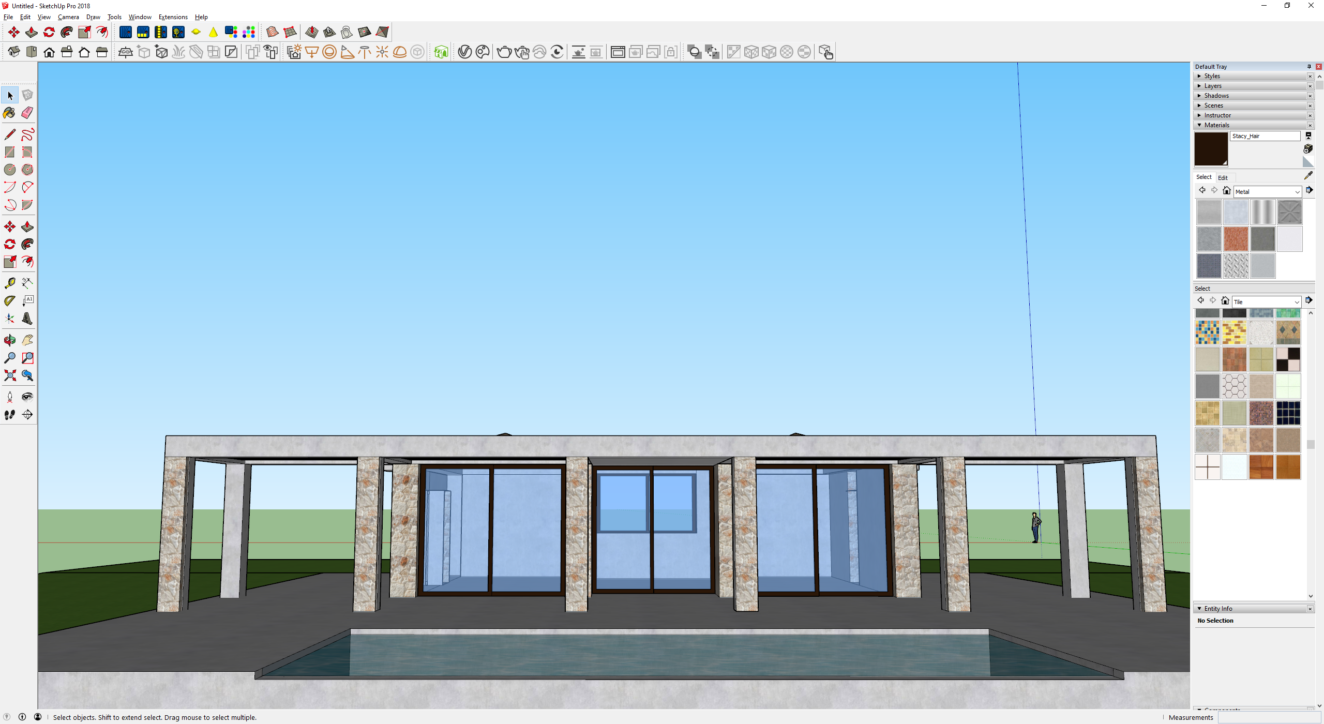Choose the Protractor tool
Image resolution: width=1324 pixels, height=724 pixels.
click(x=9, y=301)
